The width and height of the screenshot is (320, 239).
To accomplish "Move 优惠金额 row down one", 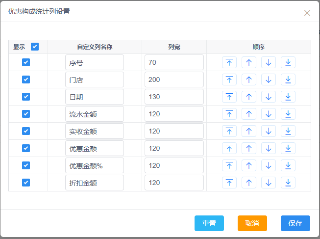I will point(269,148).
